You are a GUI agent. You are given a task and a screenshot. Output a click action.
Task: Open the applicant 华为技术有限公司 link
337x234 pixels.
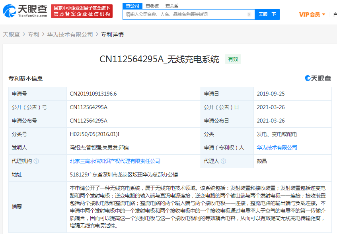click(x=277, y=148)
